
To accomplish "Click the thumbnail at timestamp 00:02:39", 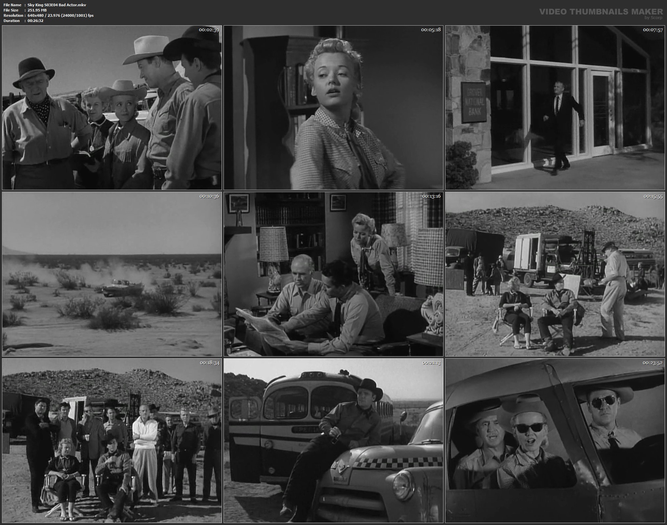I will (x=112, y=108).
